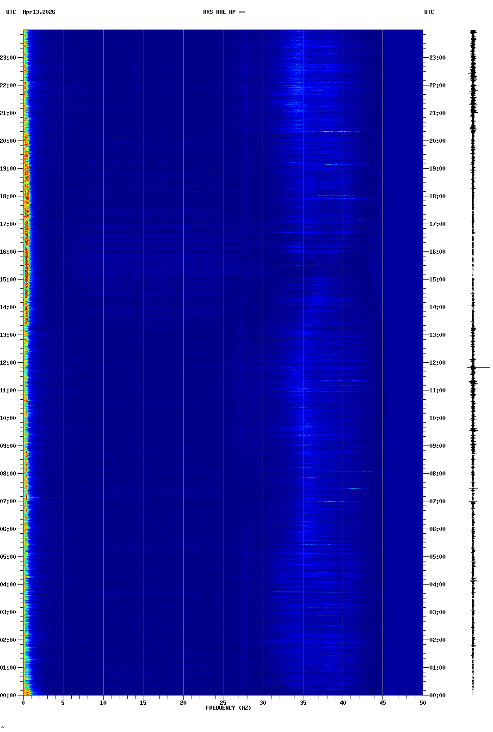Click the 35 Hz frequency axis label
The height and width of the screenshot is (732, 493).
[x=303, y=703]
